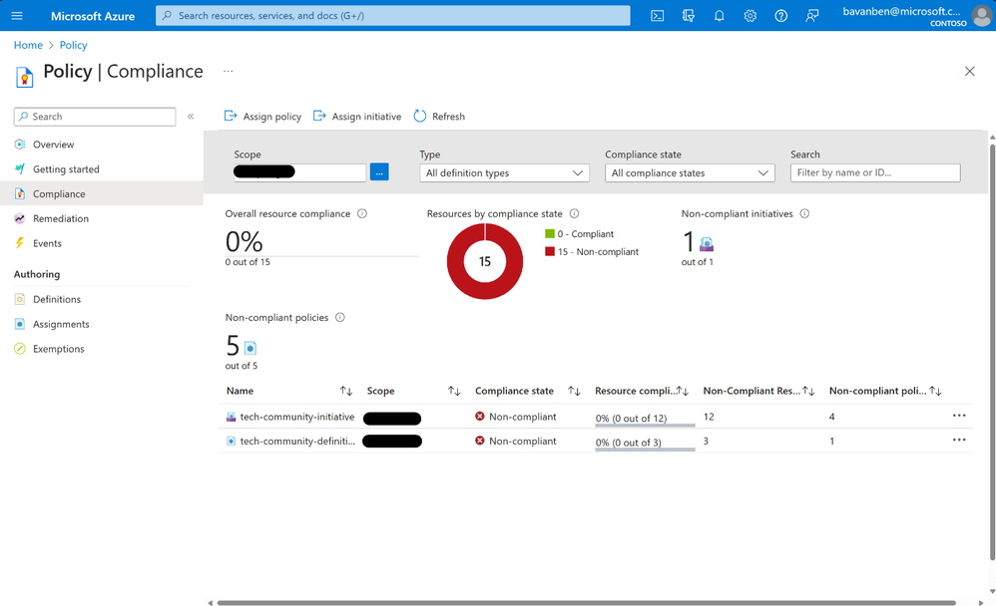
Task: Focus the global Search resources box
Action: [392, 16]
